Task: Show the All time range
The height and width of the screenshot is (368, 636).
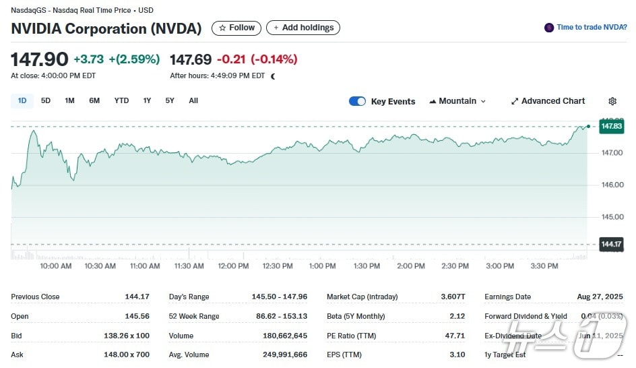Action: (193, 101)
